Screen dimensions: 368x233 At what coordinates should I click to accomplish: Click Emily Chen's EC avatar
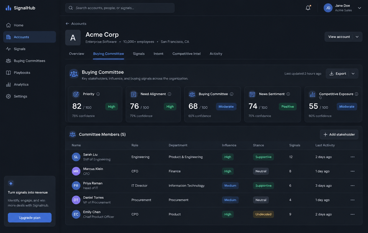click(x=76, y=214)
